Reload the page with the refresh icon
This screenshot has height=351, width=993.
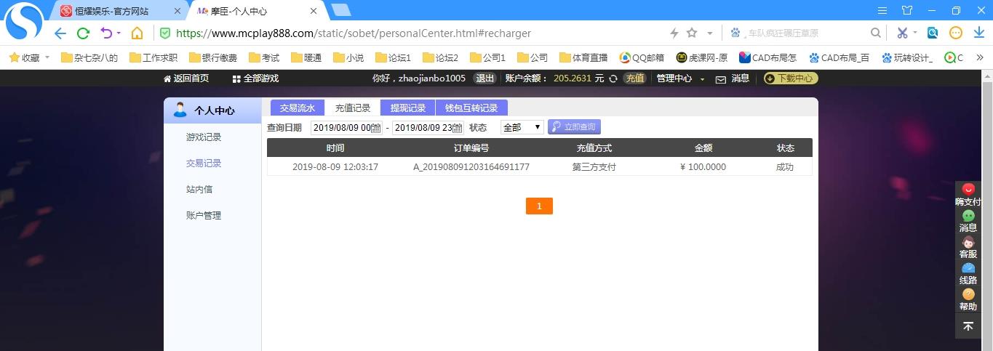click(x=83, y=33)
